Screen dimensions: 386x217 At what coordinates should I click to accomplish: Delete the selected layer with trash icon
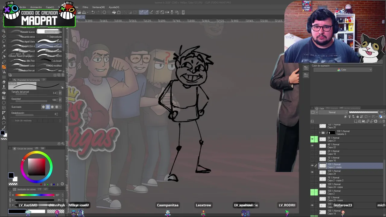pyautogui.click(x=384, y=121)
